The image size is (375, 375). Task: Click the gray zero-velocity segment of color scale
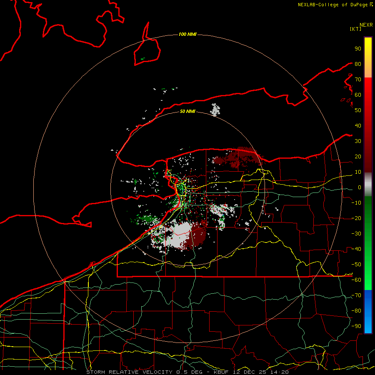pos(368,185)
